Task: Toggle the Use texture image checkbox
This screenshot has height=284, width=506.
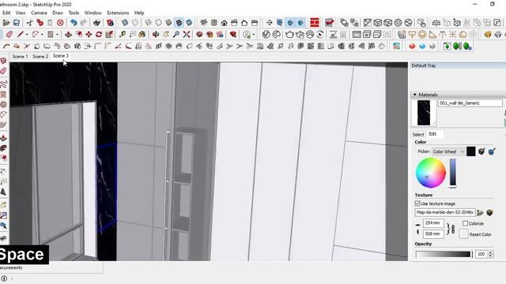Action: tap(417, 204)
